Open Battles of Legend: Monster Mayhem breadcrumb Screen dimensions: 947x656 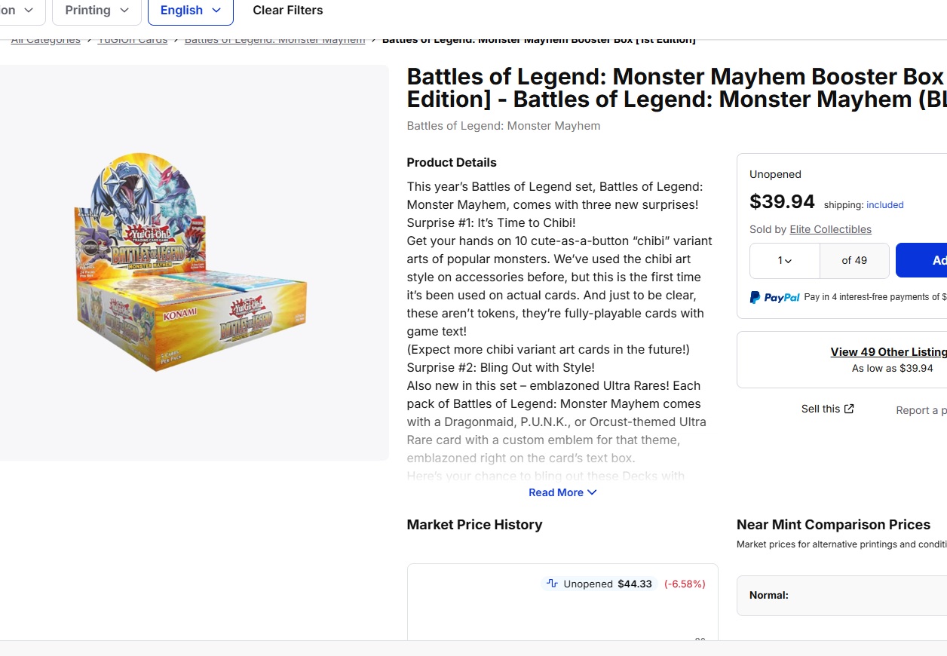coord(274,40)
